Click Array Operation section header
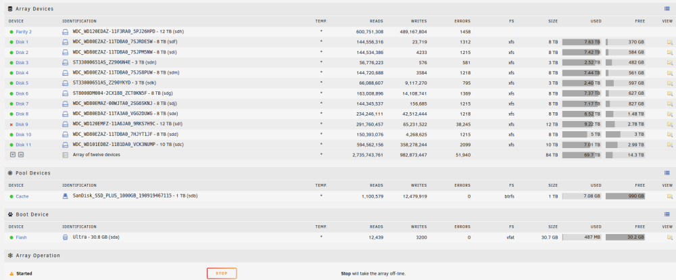 click(x=38, y=256)
